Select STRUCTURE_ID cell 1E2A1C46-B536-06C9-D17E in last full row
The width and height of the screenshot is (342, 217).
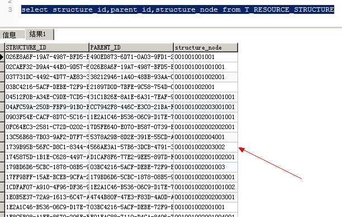pos(47,207)
